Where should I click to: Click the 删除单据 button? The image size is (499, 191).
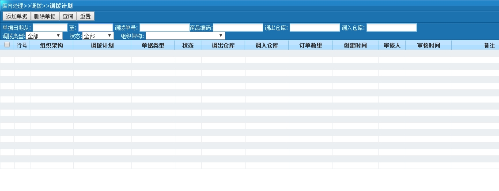(x=45, y=16)
